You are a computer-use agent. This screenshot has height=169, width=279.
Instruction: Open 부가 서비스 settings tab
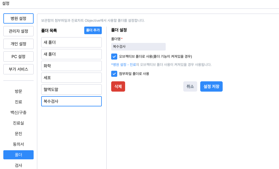pyautogui.click(x=18, y=69)
